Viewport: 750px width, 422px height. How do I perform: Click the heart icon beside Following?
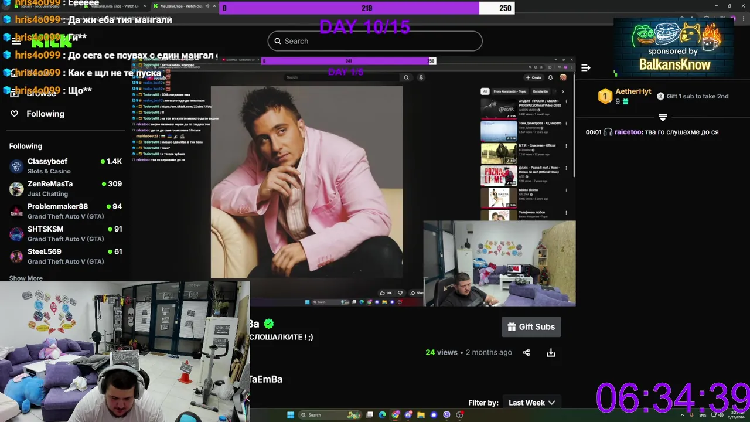point(15,114)
